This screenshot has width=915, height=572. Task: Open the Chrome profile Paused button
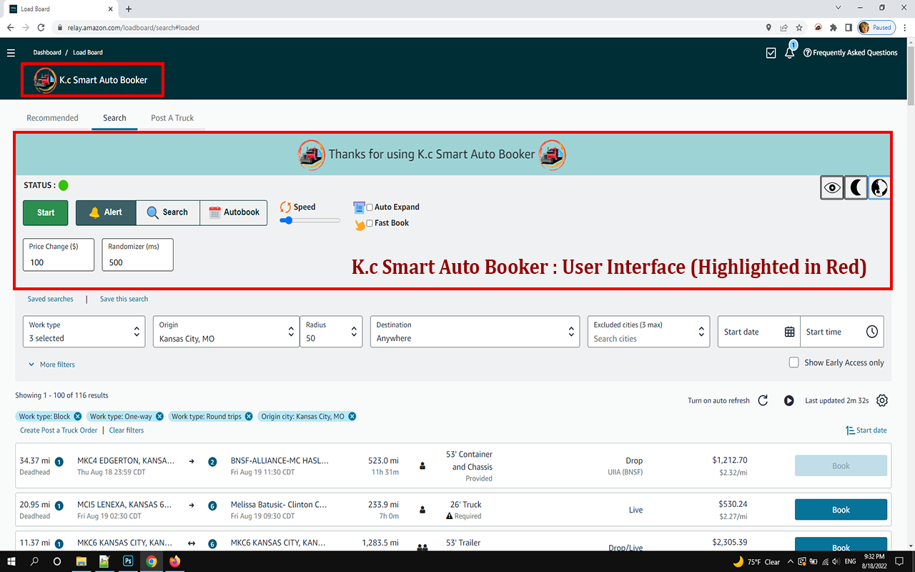click(876, 28)
